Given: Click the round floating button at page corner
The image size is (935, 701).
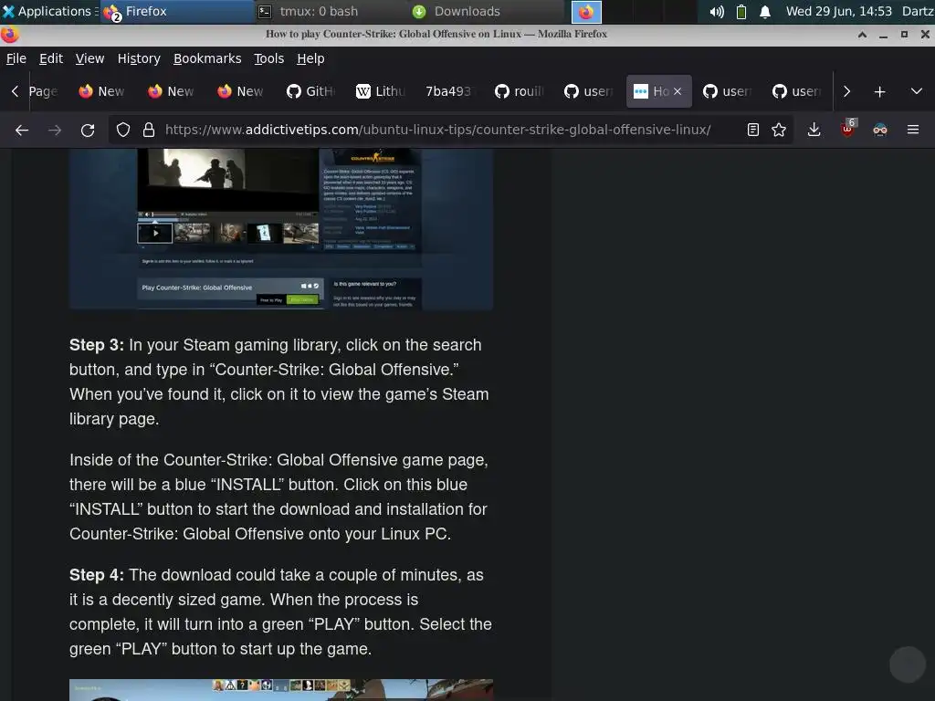Looking at the screenshot, I should click(908, 664).
